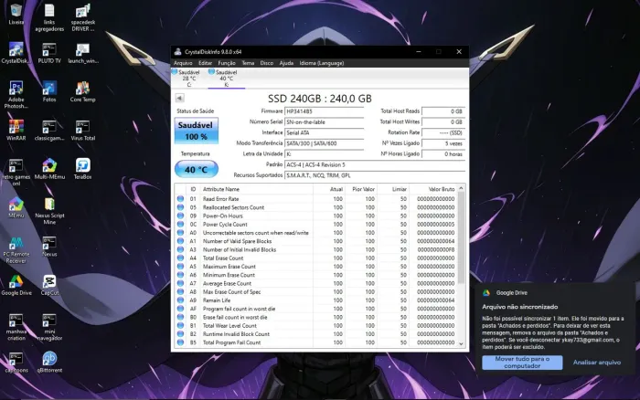
Task: Open the WinRAR desktop icon
Action: 16,130
